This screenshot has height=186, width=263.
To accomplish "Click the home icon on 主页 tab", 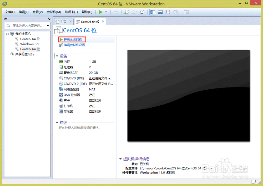I will tap(58, 21).
